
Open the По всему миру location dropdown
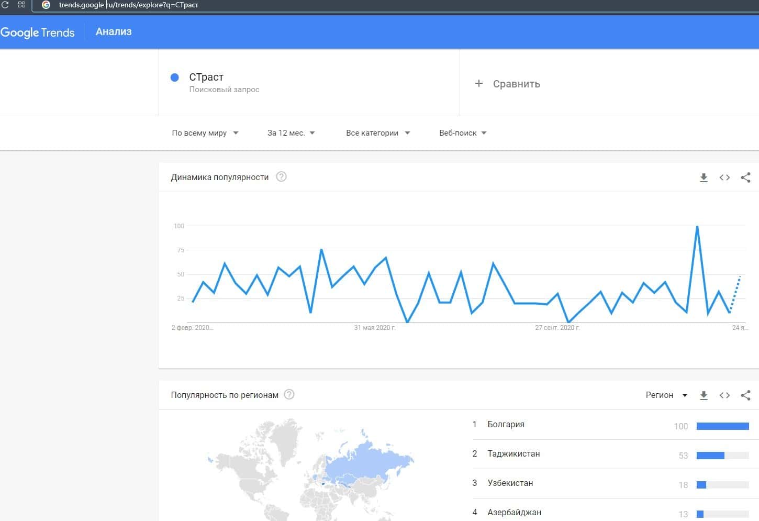tap(205, 133)
